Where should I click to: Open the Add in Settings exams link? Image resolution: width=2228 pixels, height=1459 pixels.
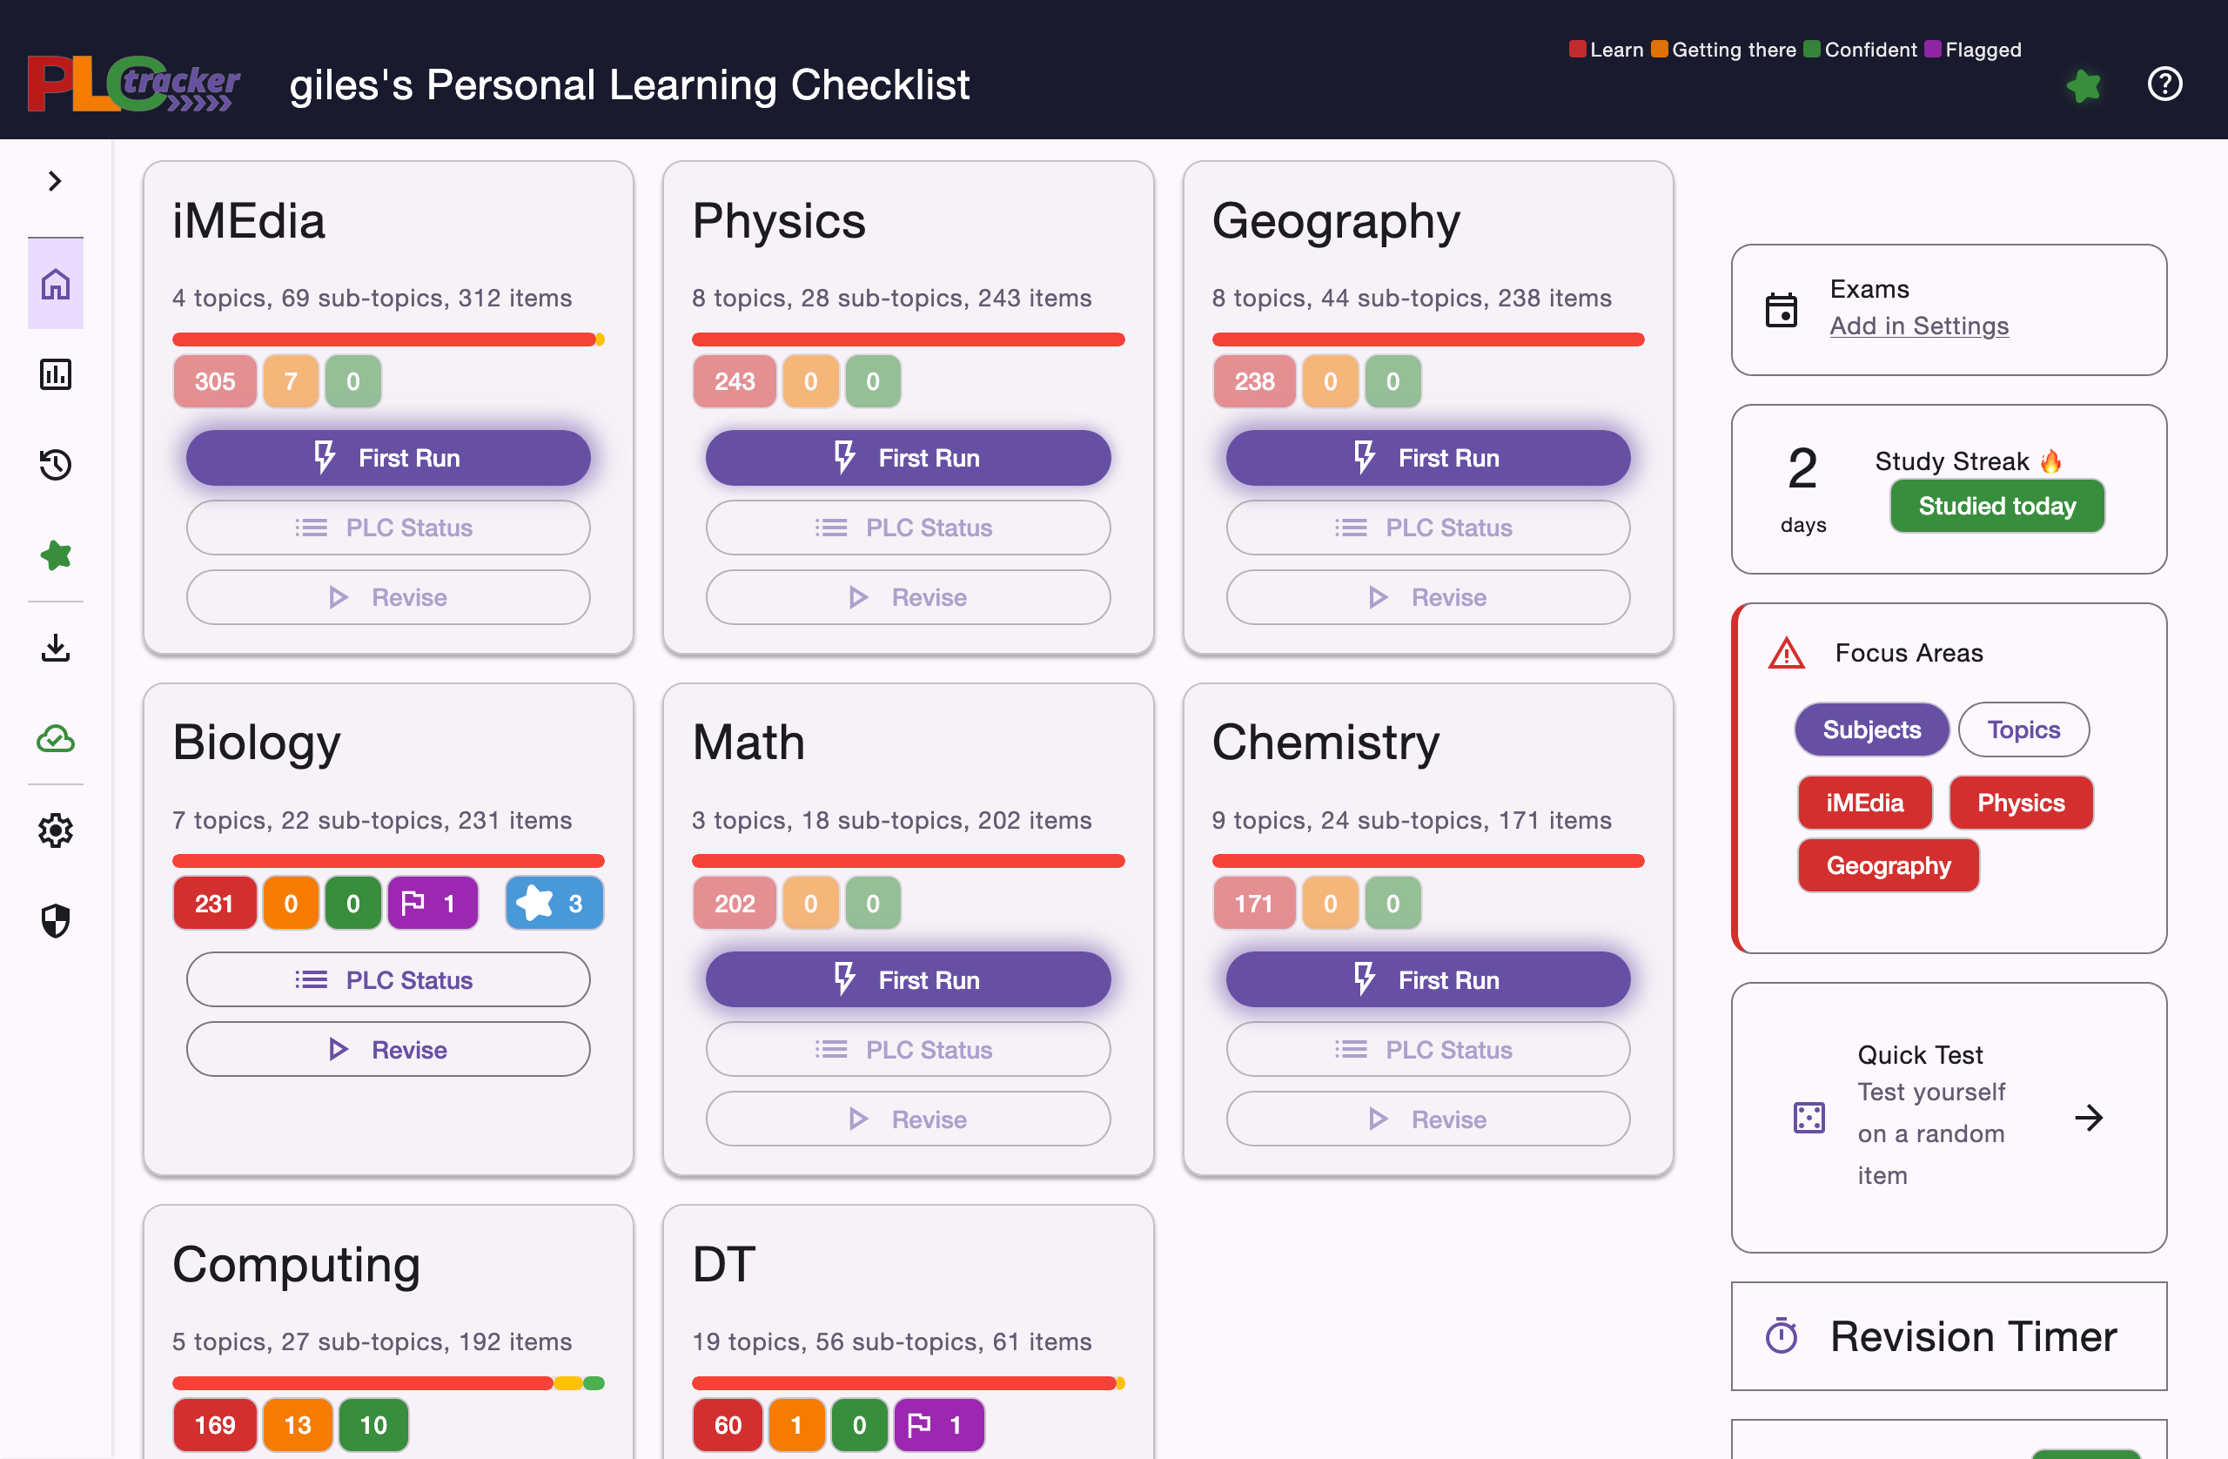click(1919, 326)
